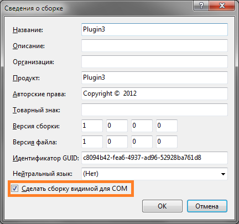
Task: Click first box of Версия сборки
Action: [x=92, y=126]
